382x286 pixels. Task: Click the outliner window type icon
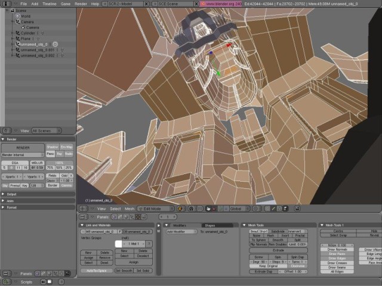(6, 130)
